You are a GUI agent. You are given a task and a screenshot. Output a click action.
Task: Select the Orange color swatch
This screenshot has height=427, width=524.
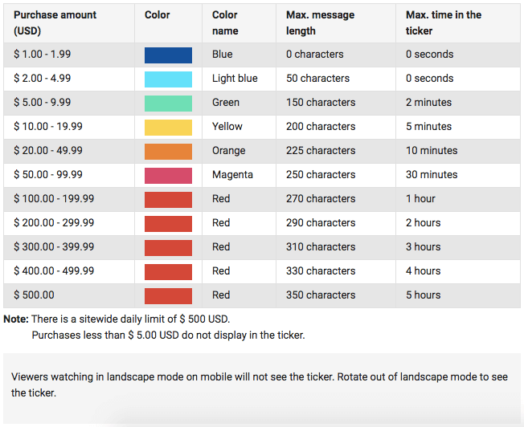point(168,151)
